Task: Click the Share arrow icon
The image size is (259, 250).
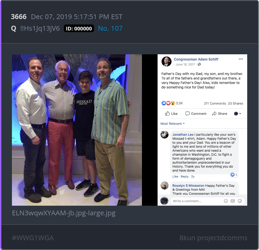Action: 214,114
